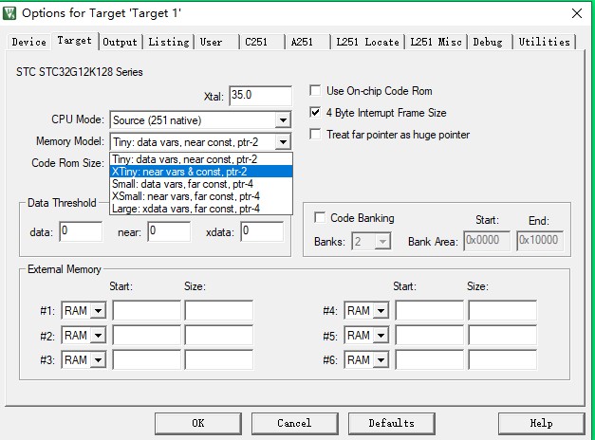Screen dimensions: 595x440
Task: Switch to the Output tab
Action: pos(121,42)
